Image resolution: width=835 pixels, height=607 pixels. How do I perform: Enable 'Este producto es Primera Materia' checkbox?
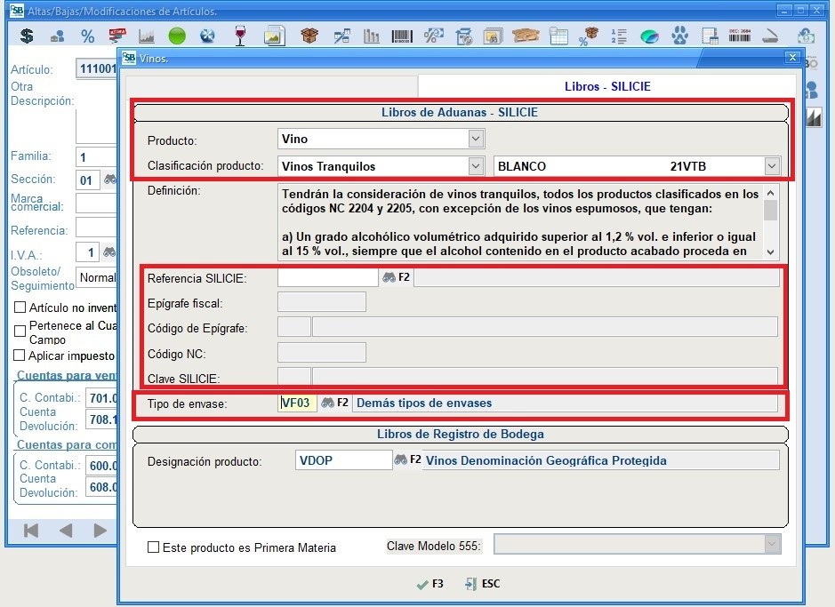tap(154, 547)
